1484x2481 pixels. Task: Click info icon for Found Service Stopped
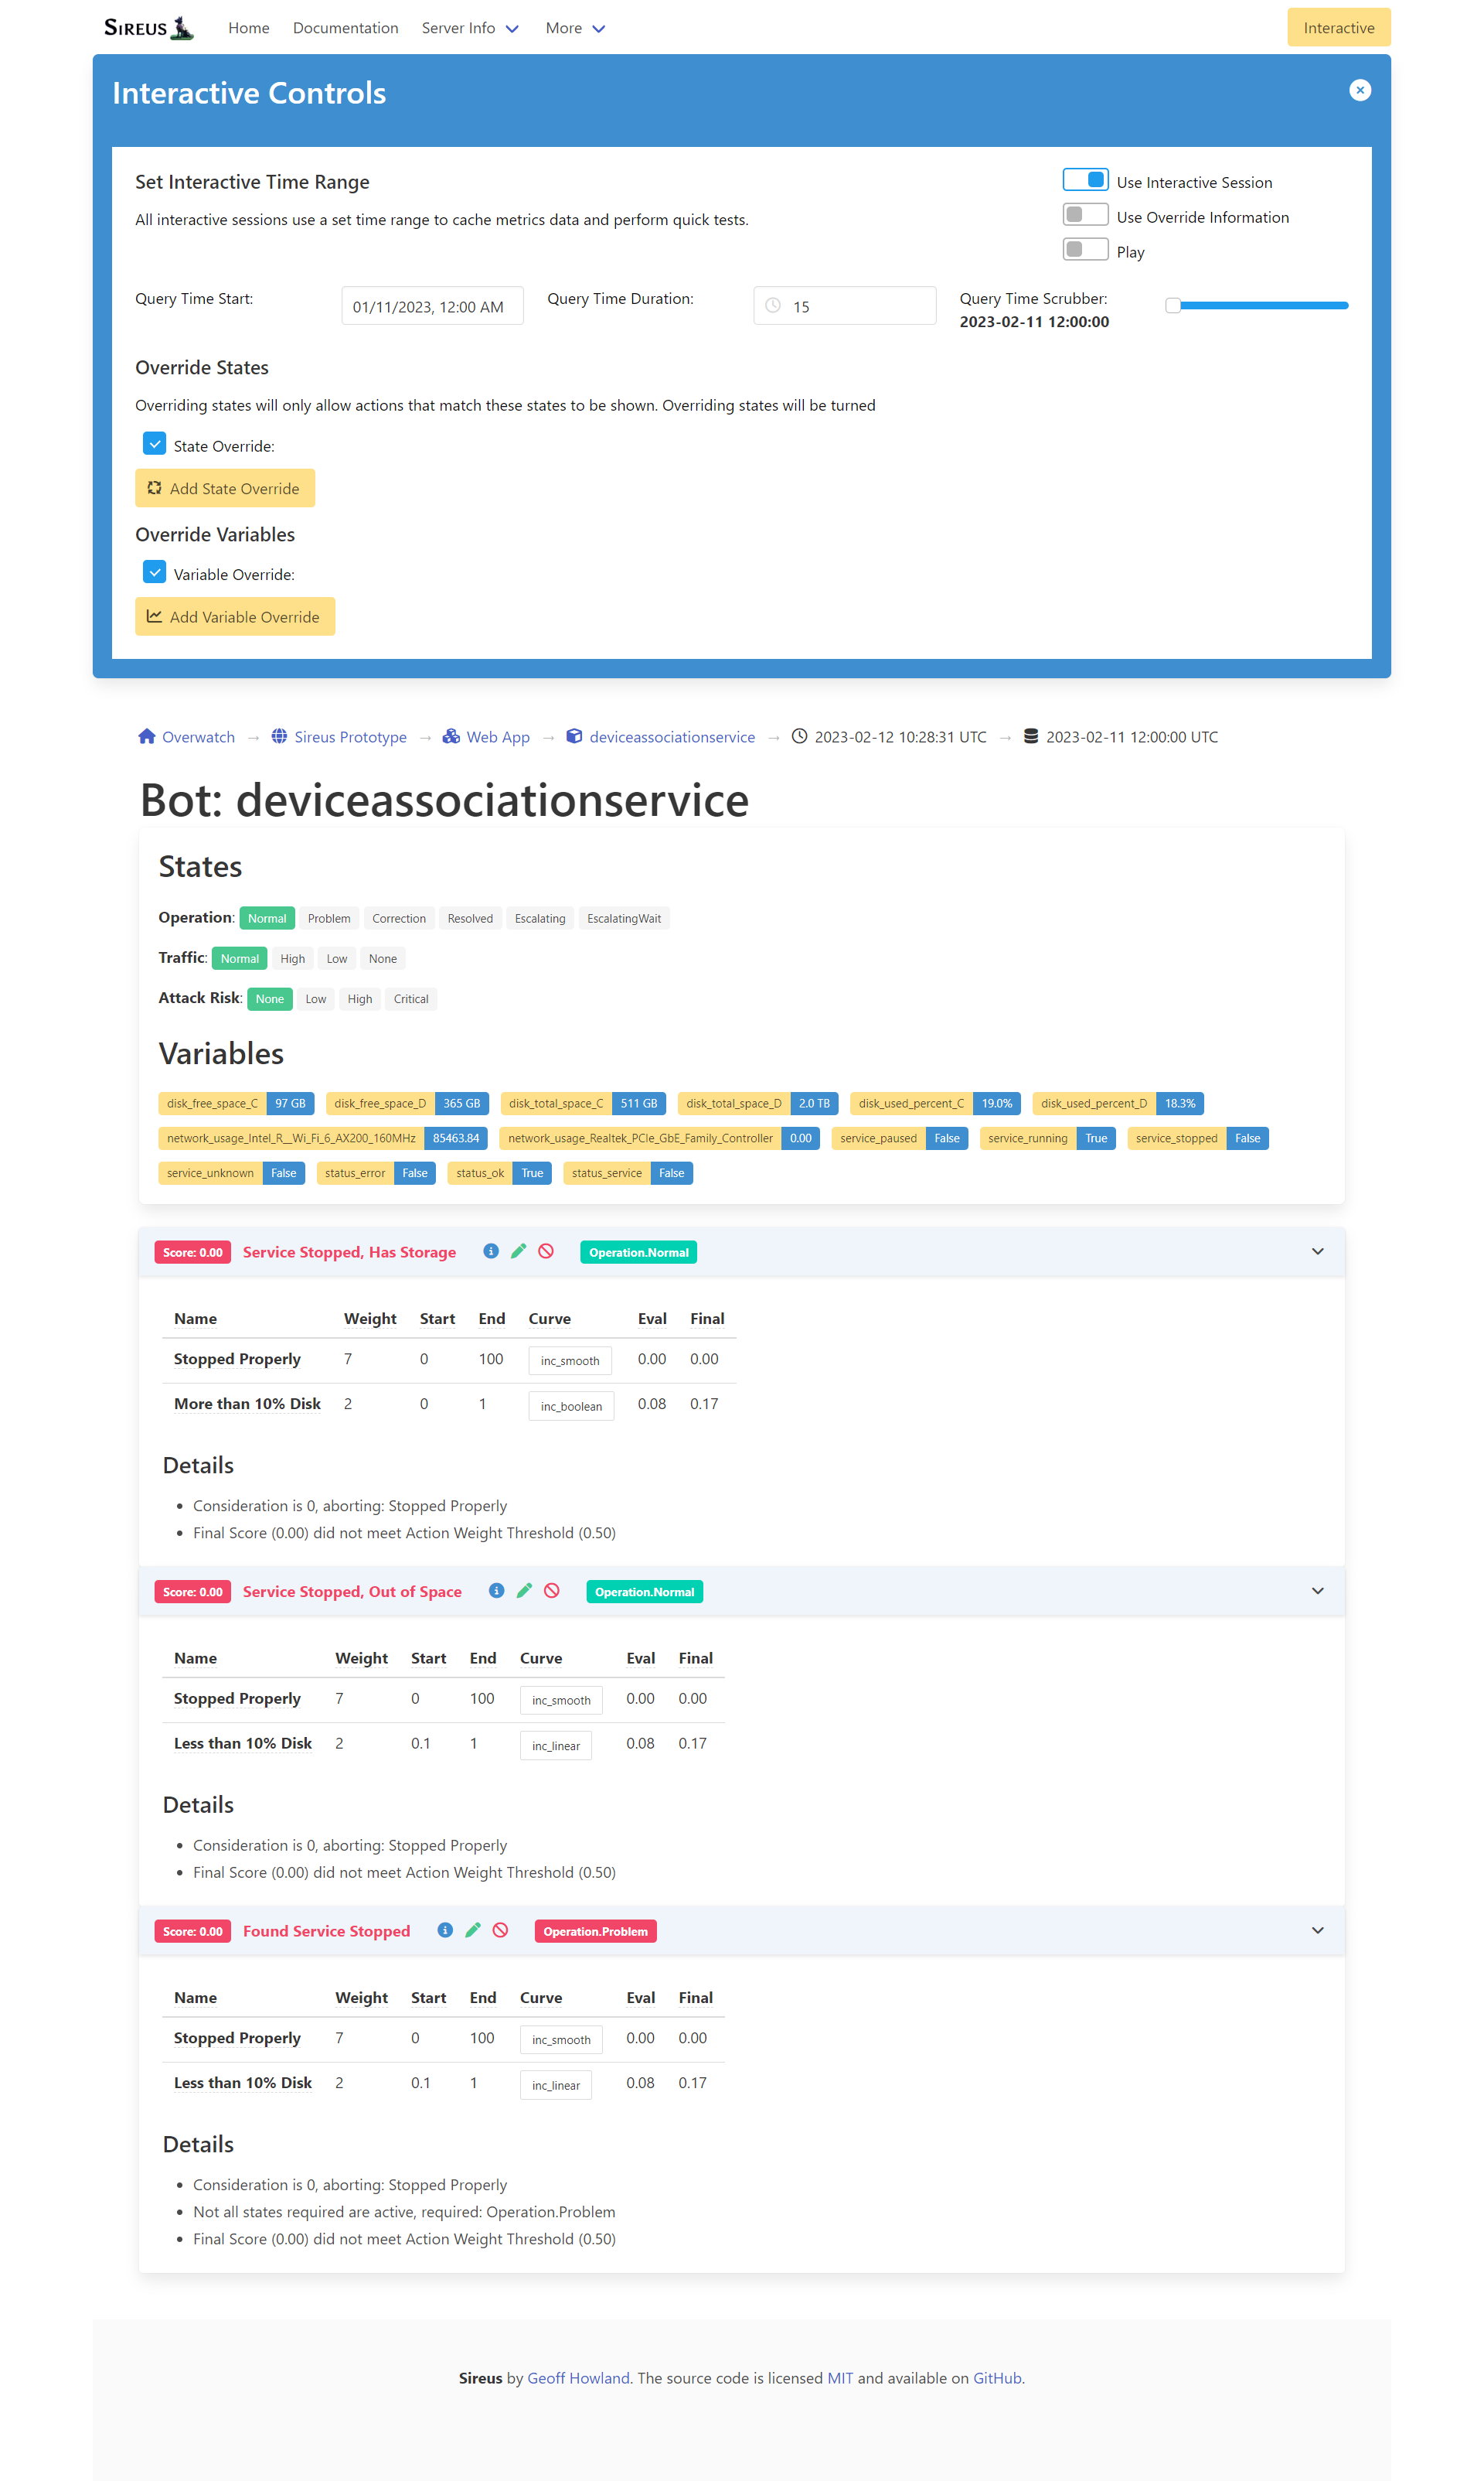pos(445,1929)
